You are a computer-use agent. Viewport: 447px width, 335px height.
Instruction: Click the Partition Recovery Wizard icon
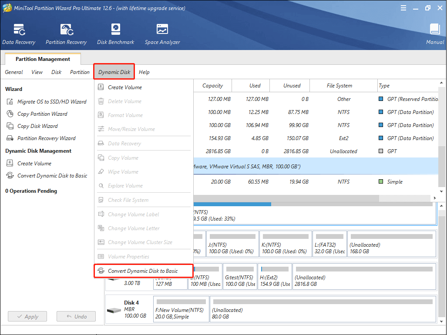click(10, 138)
